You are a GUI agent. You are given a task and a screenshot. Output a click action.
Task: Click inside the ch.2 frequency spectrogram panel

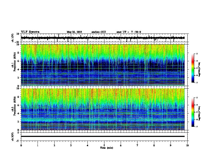[x=103, y=109]
